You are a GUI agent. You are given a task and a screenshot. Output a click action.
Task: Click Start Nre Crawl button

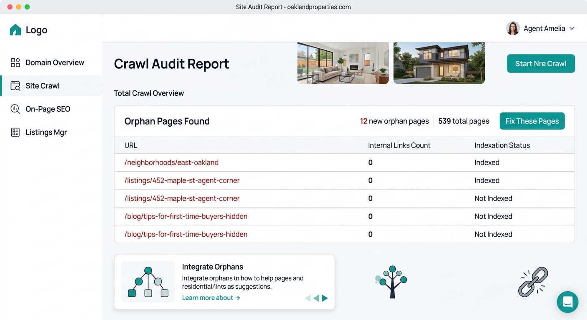tap(541, 64)
